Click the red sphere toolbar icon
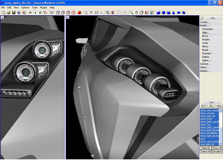The width and height of the screenshot is (223, 167). point(79,13)
